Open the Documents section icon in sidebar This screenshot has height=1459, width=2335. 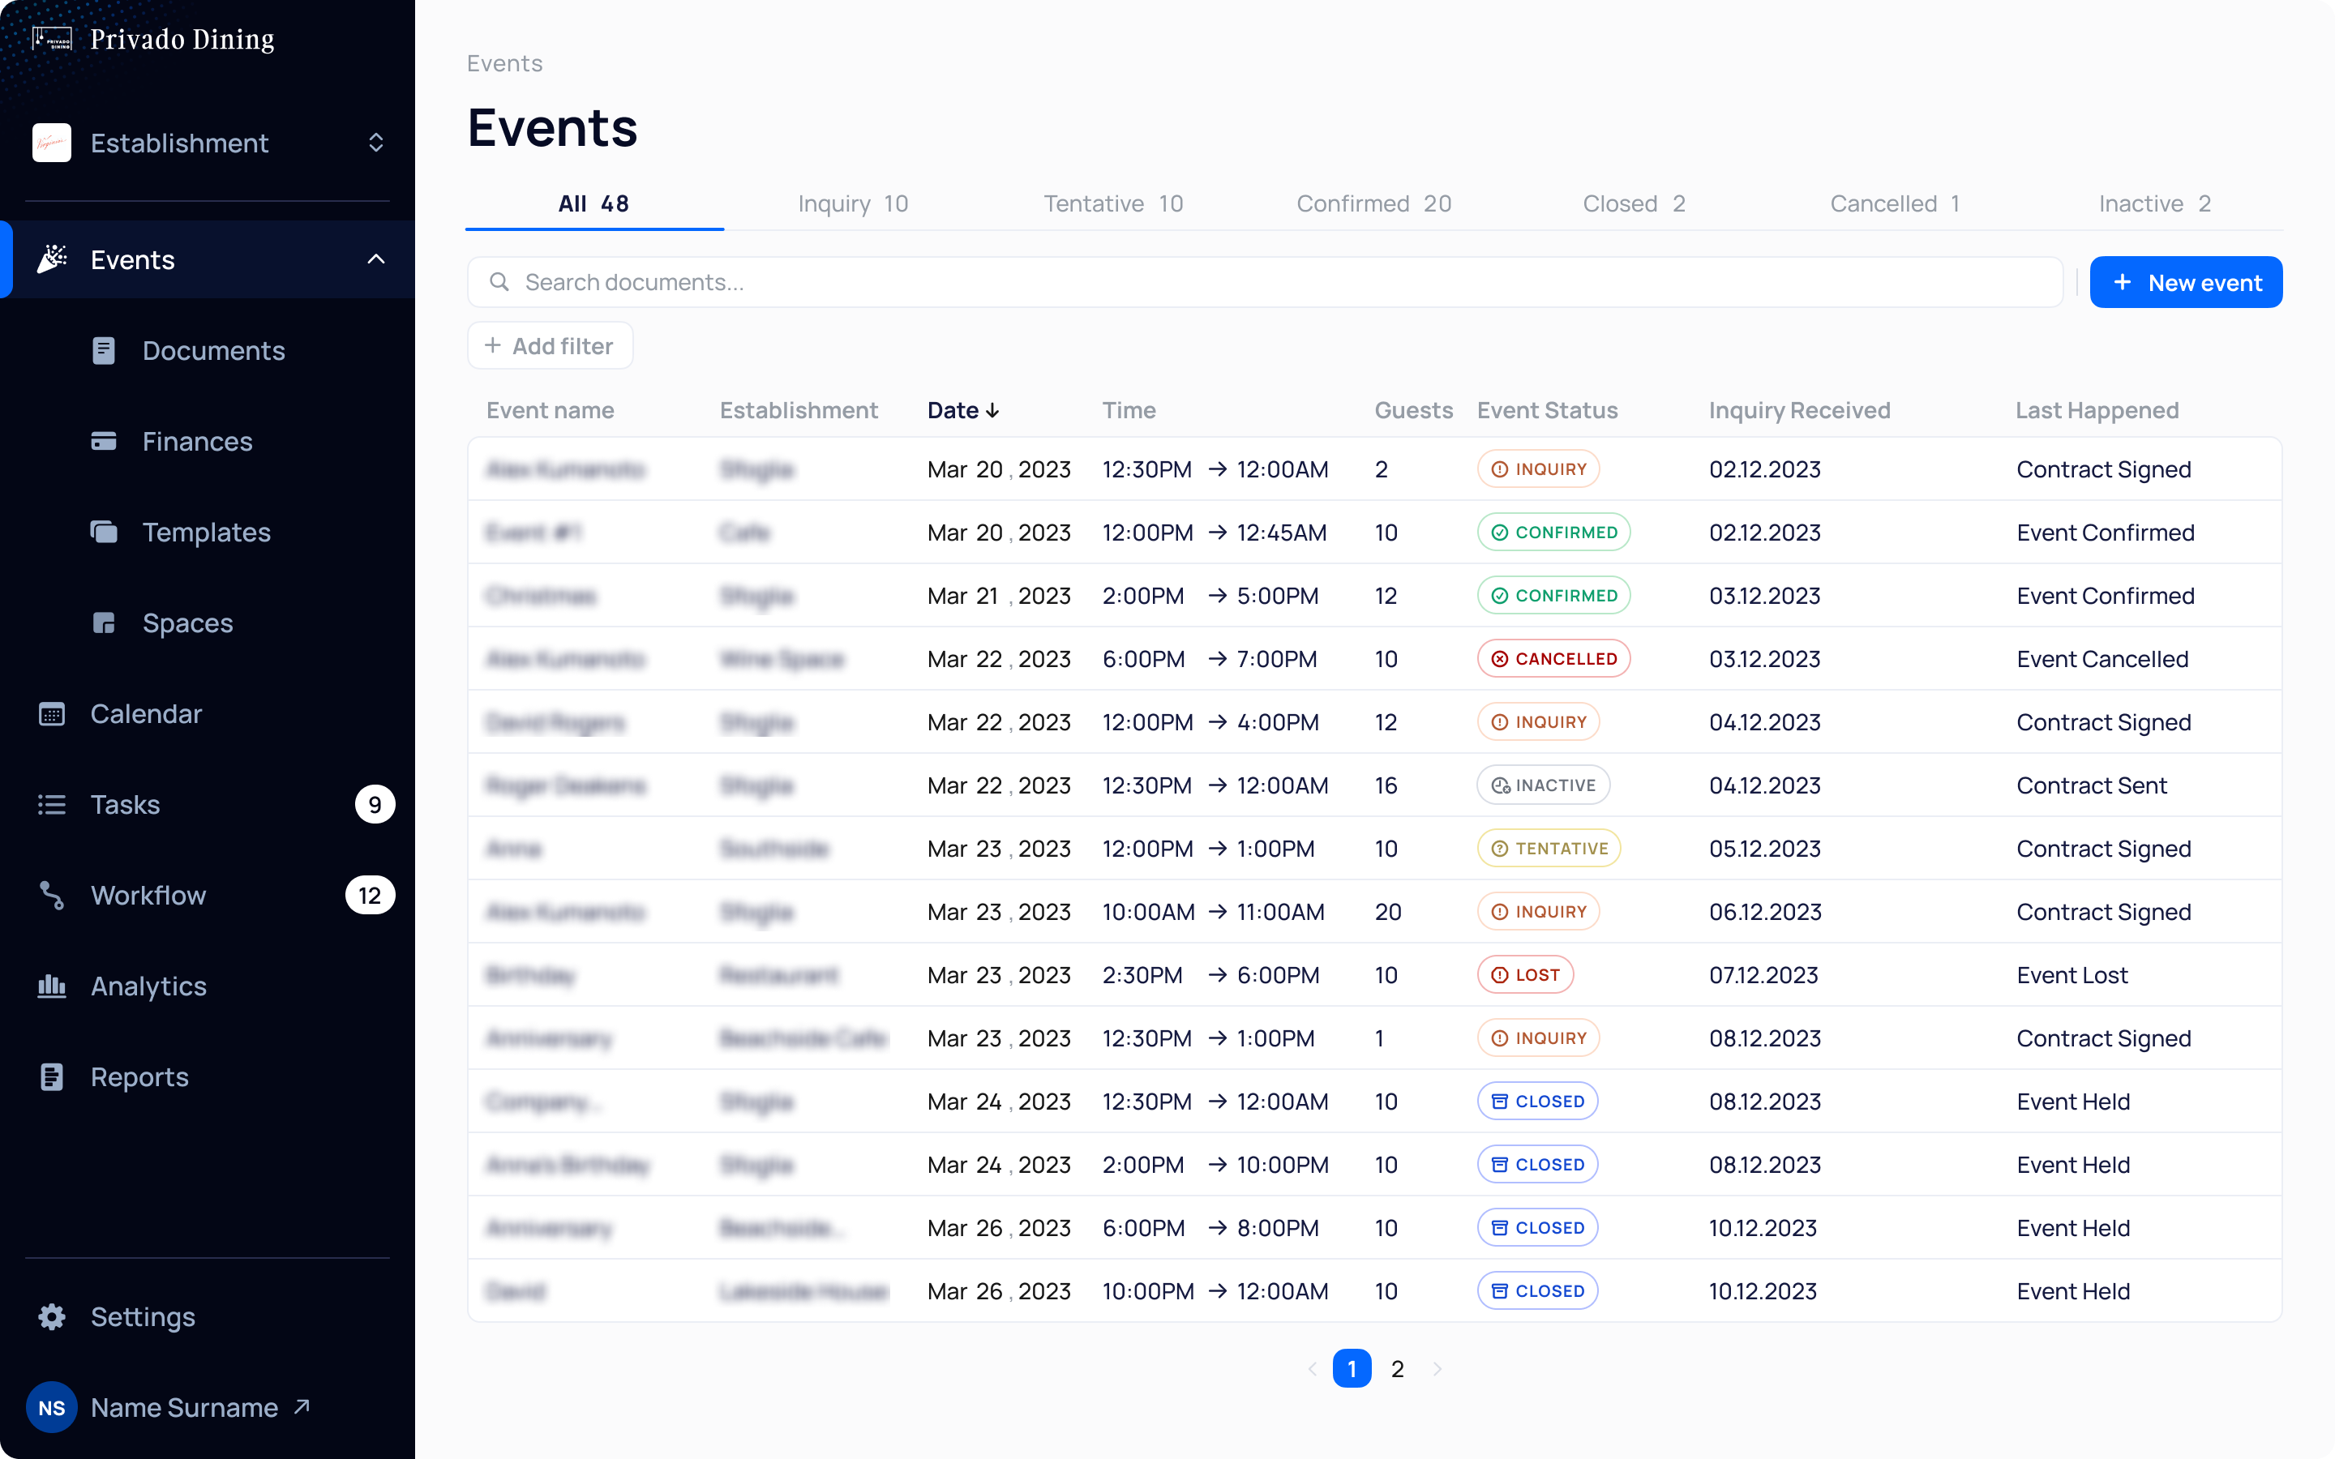pyautogui.click(x=103, y=350)
